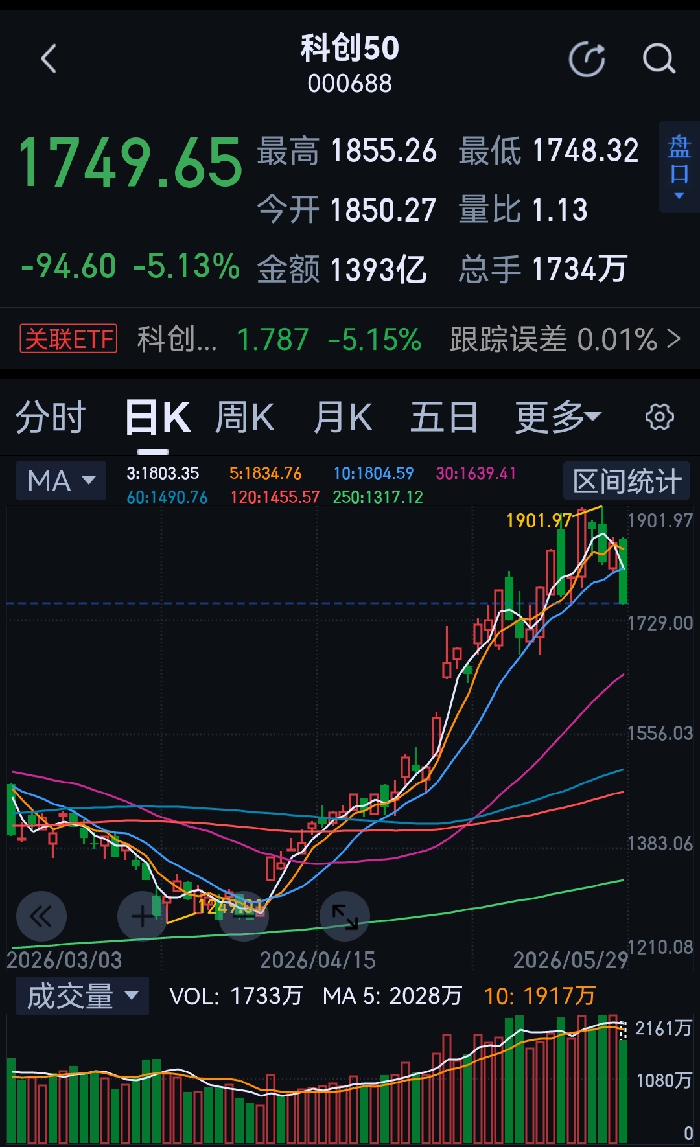Open the search magnifier
This screenshot has width=700, height=1147.
tap(659, 59)
